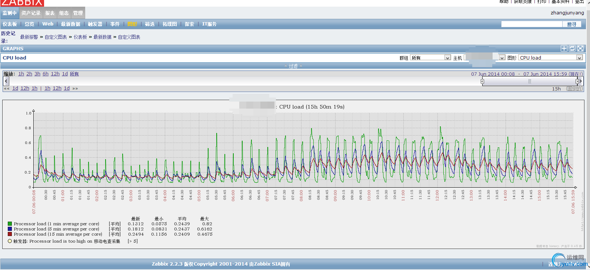Click the add to favourites plus icon
This screenshot has height=270, width=590.
pyautogui.click(x=564, y=49)
